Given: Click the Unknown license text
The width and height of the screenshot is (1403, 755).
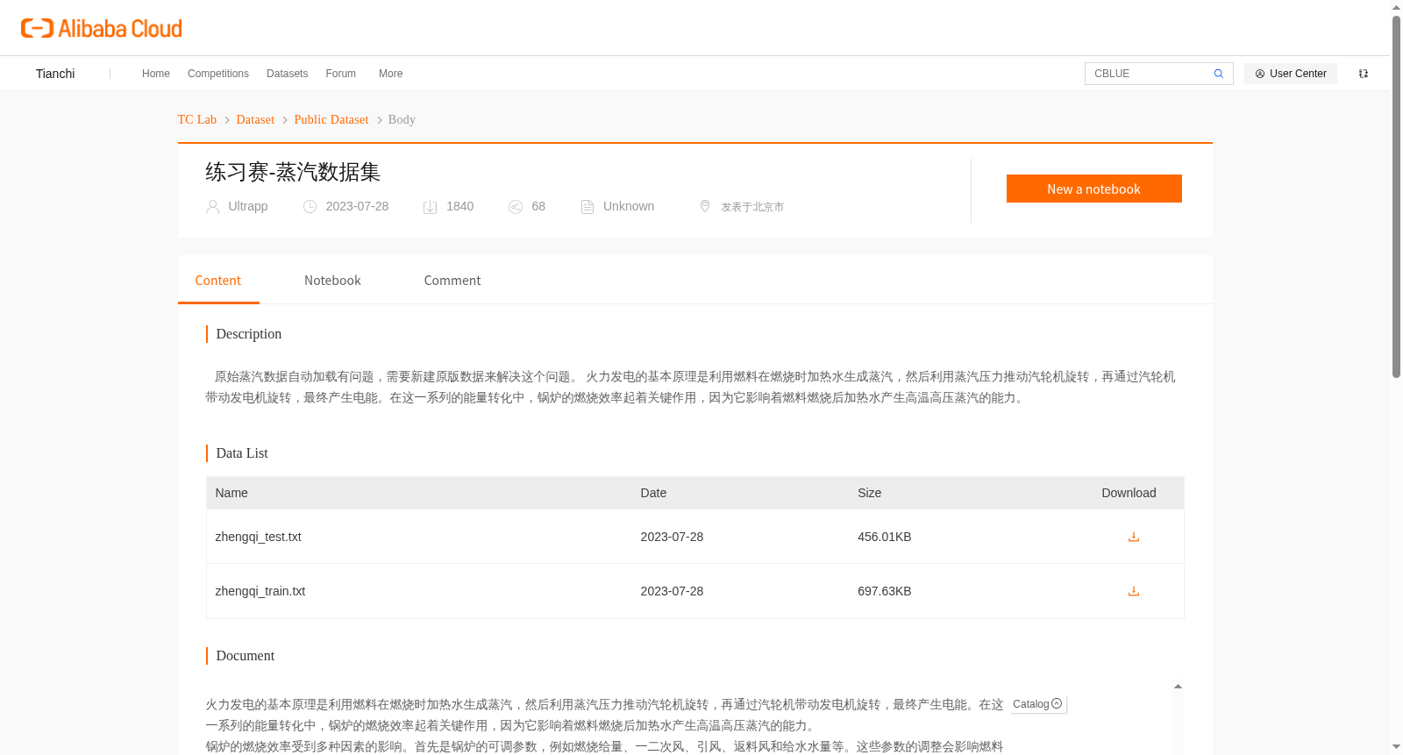Looking at the screenshot, I should pos(629,206).
